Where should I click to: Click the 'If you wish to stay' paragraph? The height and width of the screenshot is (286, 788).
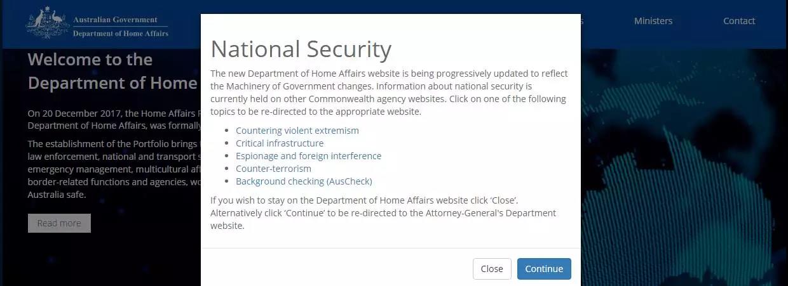[383, 213]
